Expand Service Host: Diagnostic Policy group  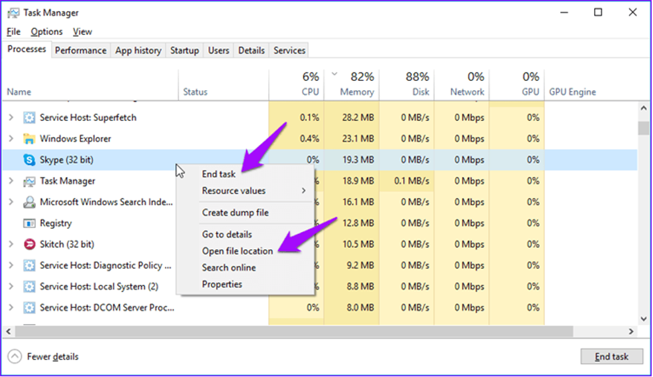11,265
